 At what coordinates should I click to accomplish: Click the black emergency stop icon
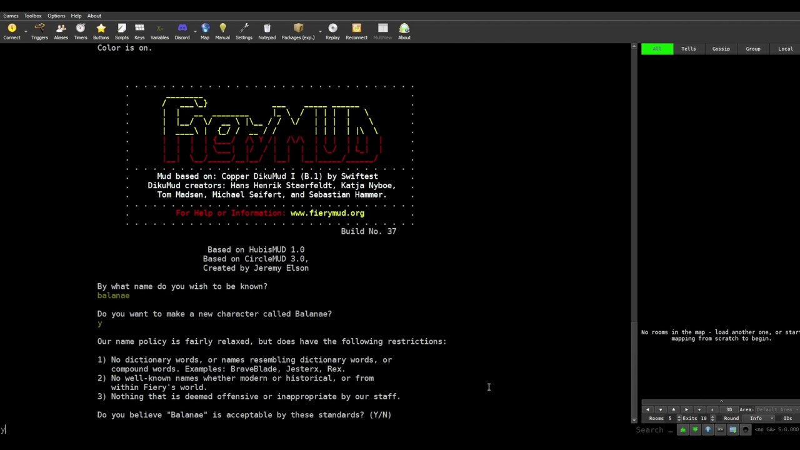[x=745, y=429]
